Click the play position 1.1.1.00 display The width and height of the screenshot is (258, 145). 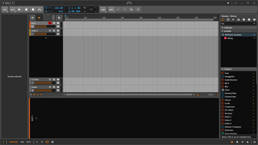coord(74,8)
